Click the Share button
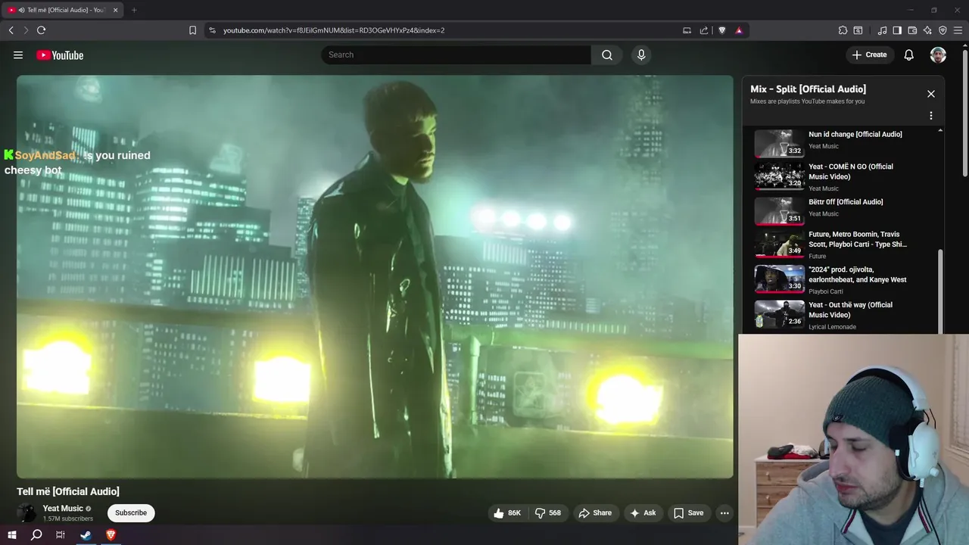 [x=595, y=512]
